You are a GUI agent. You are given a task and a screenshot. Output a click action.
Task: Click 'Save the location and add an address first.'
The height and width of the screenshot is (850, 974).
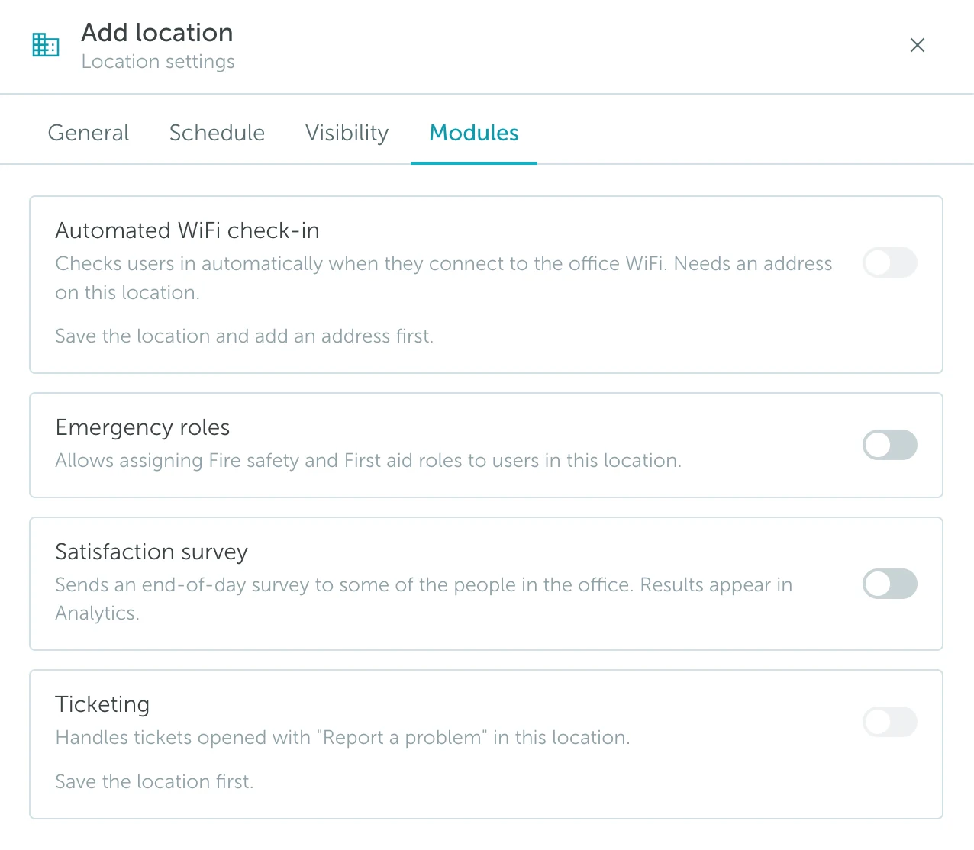click(244, 336)
